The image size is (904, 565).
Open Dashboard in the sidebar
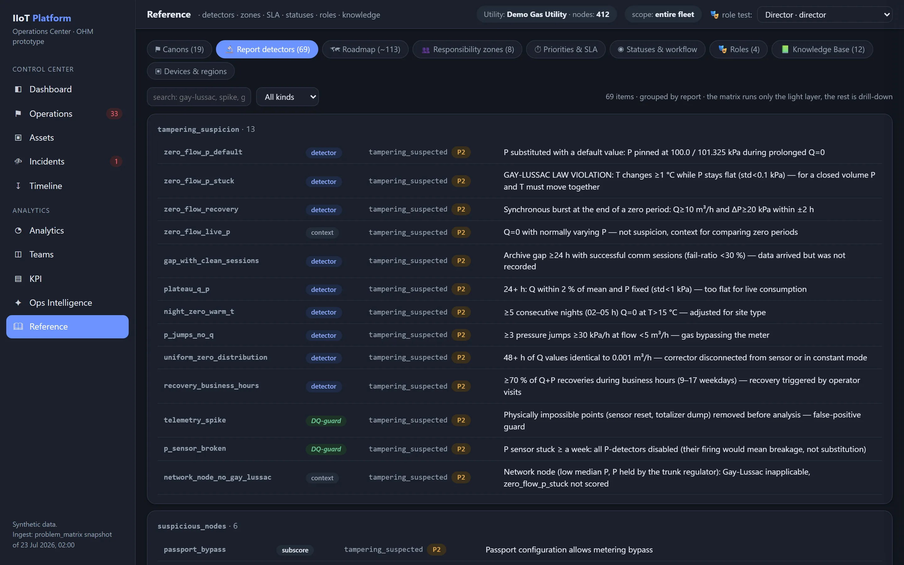coord(67,89)
